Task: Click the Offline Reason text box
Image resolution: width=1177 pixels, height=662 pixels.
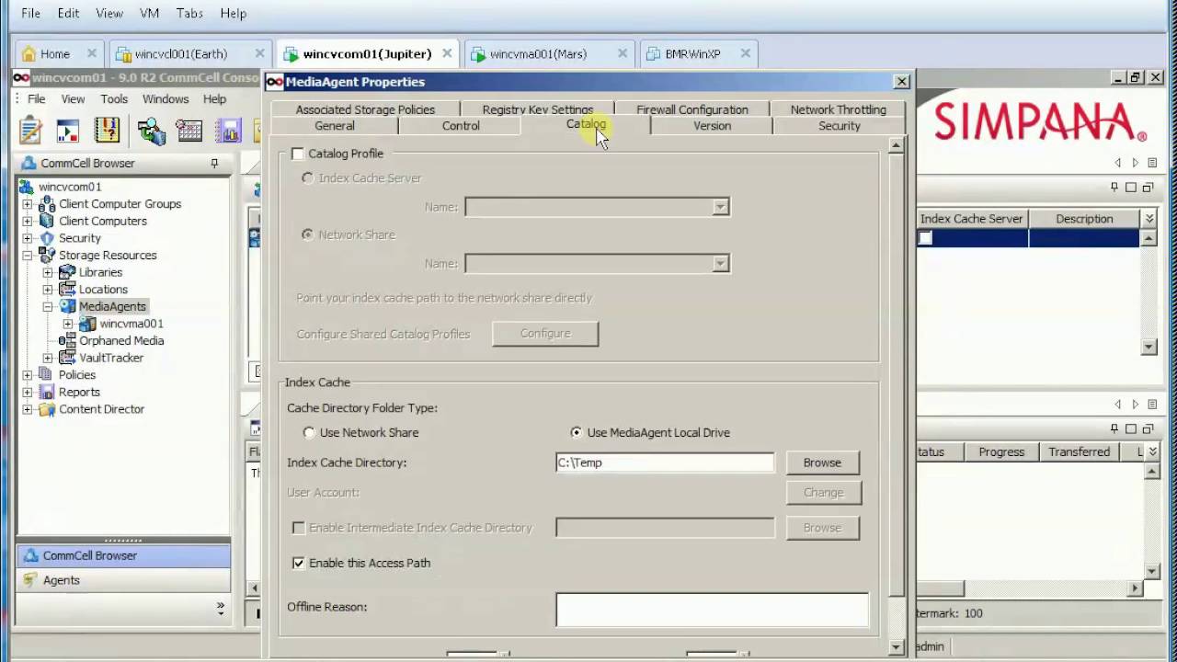Action: click(712, 609)
